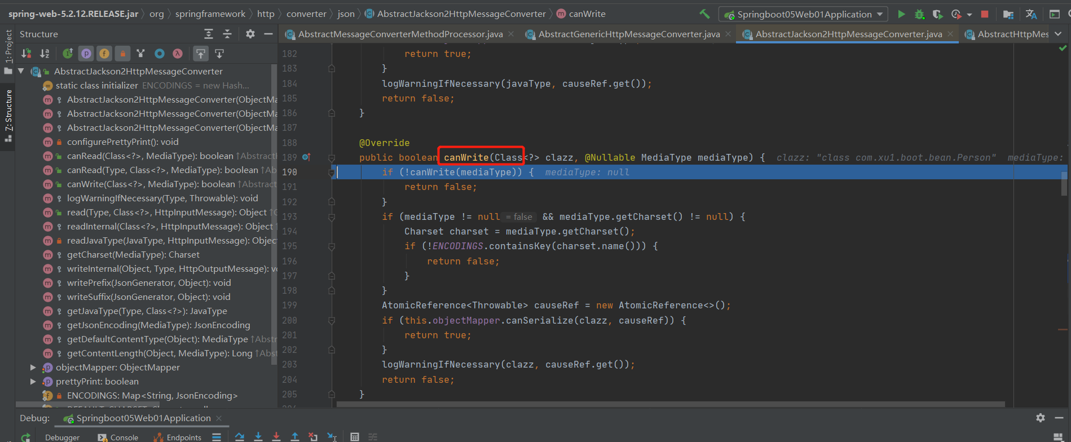Open the Debugger tab
This screenshot has height=442, width=1071.
click(x=62, y=437)
